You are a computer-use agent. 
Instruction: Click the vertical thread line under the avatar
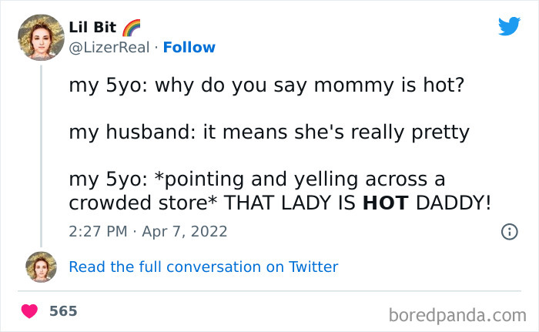click(41, 154)
